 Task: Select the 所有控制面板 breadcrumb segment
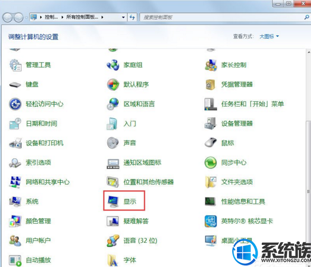82,17
